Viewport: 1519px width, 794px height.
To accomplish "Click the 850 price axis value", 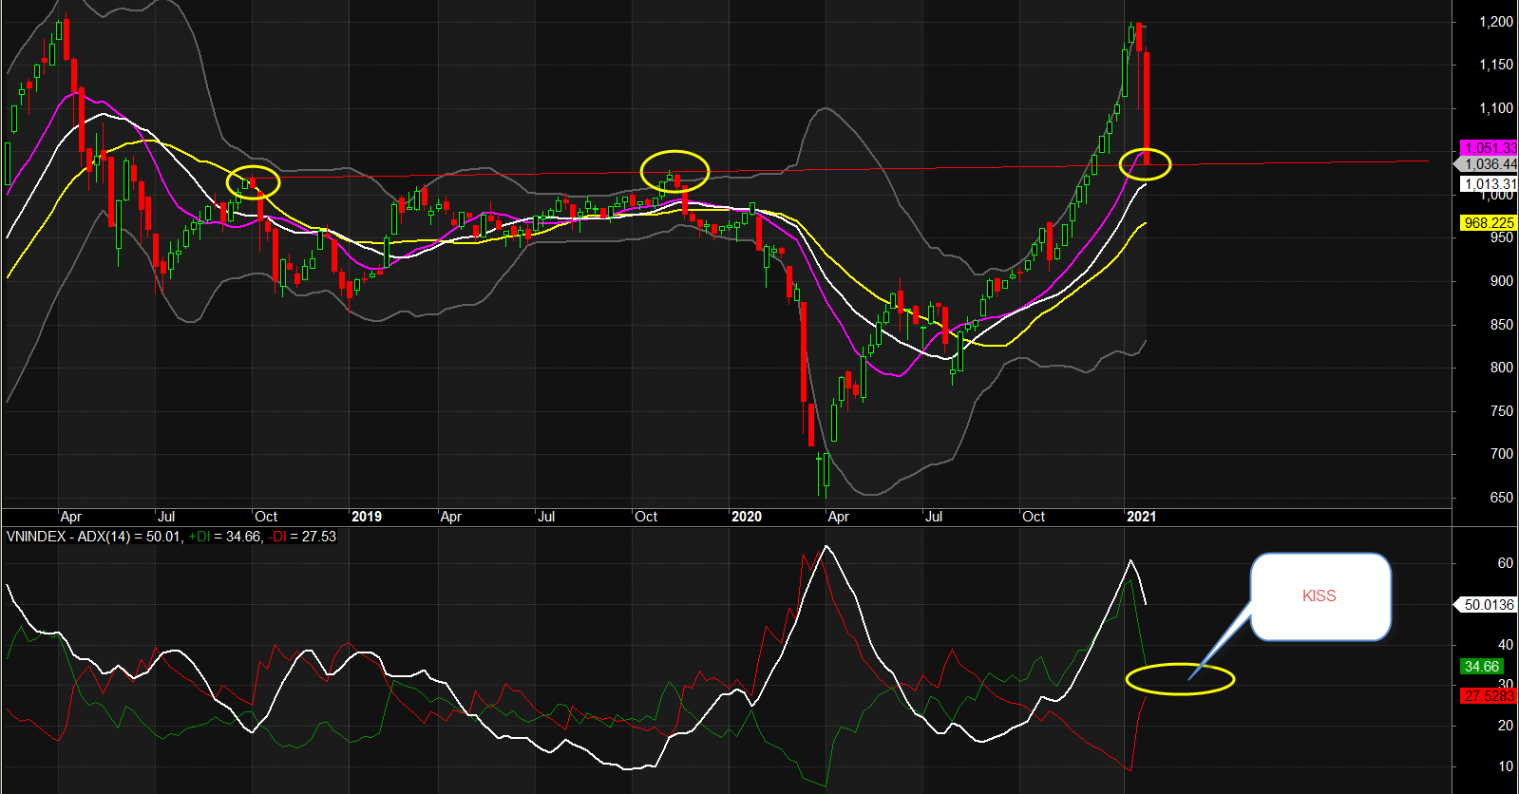I will (1502, 325).
